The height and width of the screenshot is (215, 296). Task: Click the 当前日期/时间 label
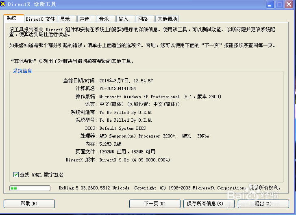[x=79, y=81]
